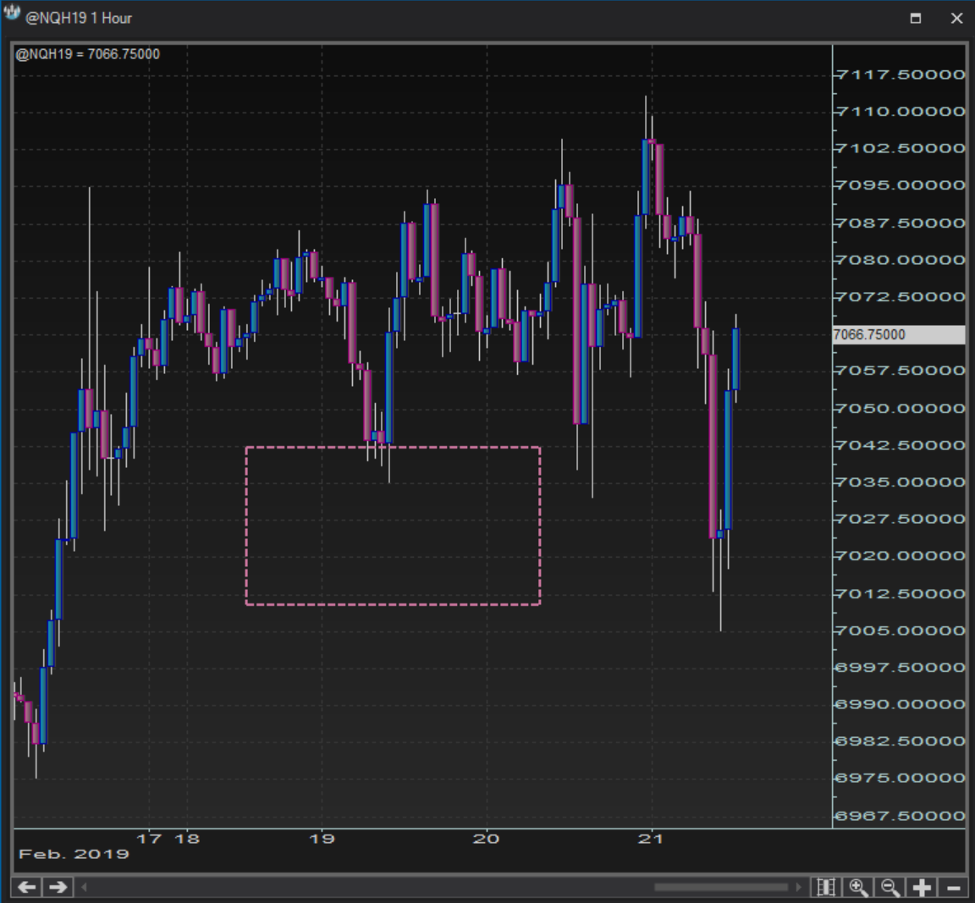The width and height of the screenshot is (975, 903).
Task: Maximize the @NQH19 chart window
Action: point(915,18)
